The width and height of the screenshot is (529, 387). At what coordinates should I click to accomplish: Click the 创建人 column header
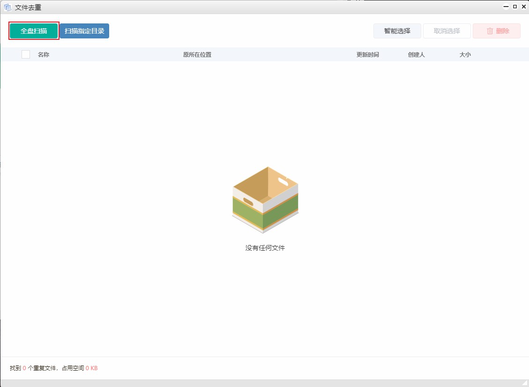click(416, 54)
